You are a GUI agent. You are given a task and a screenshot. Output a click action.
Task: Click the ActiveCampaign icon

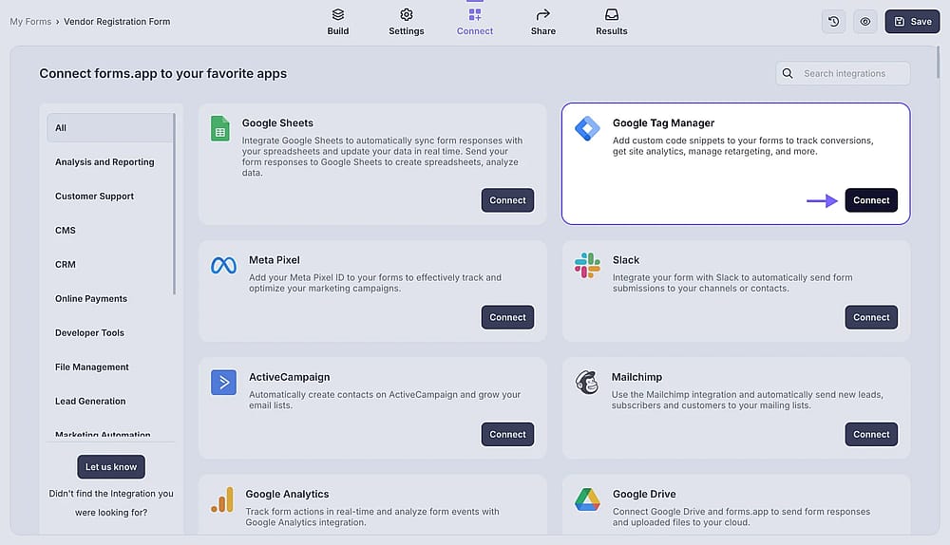point(223,382)
